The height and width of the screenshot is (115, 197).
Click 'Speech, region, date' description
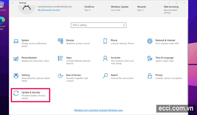click(164, 61)
